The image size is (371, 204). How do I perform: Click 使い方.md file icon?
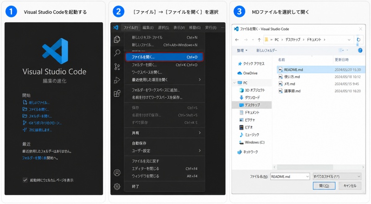point(281,77)
